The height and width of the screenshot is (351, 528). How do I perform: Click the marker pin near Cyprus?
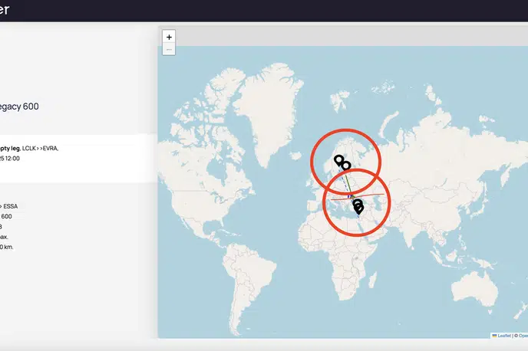(x=358, y=205)
